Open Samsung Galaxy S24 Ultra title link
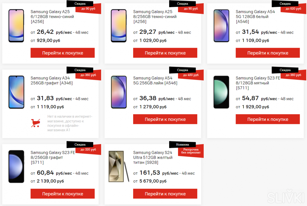Viewport: 307px width, 206px height. click(x=153, y=157)
